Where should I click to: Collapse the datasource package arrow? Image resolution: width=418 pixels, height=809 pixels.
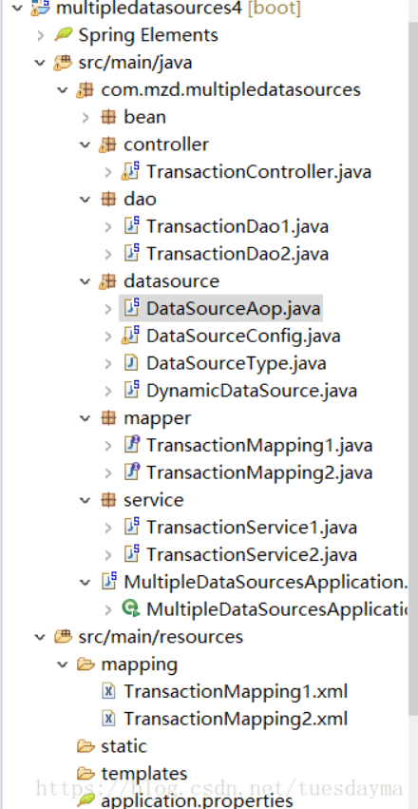tap(85, 281)
